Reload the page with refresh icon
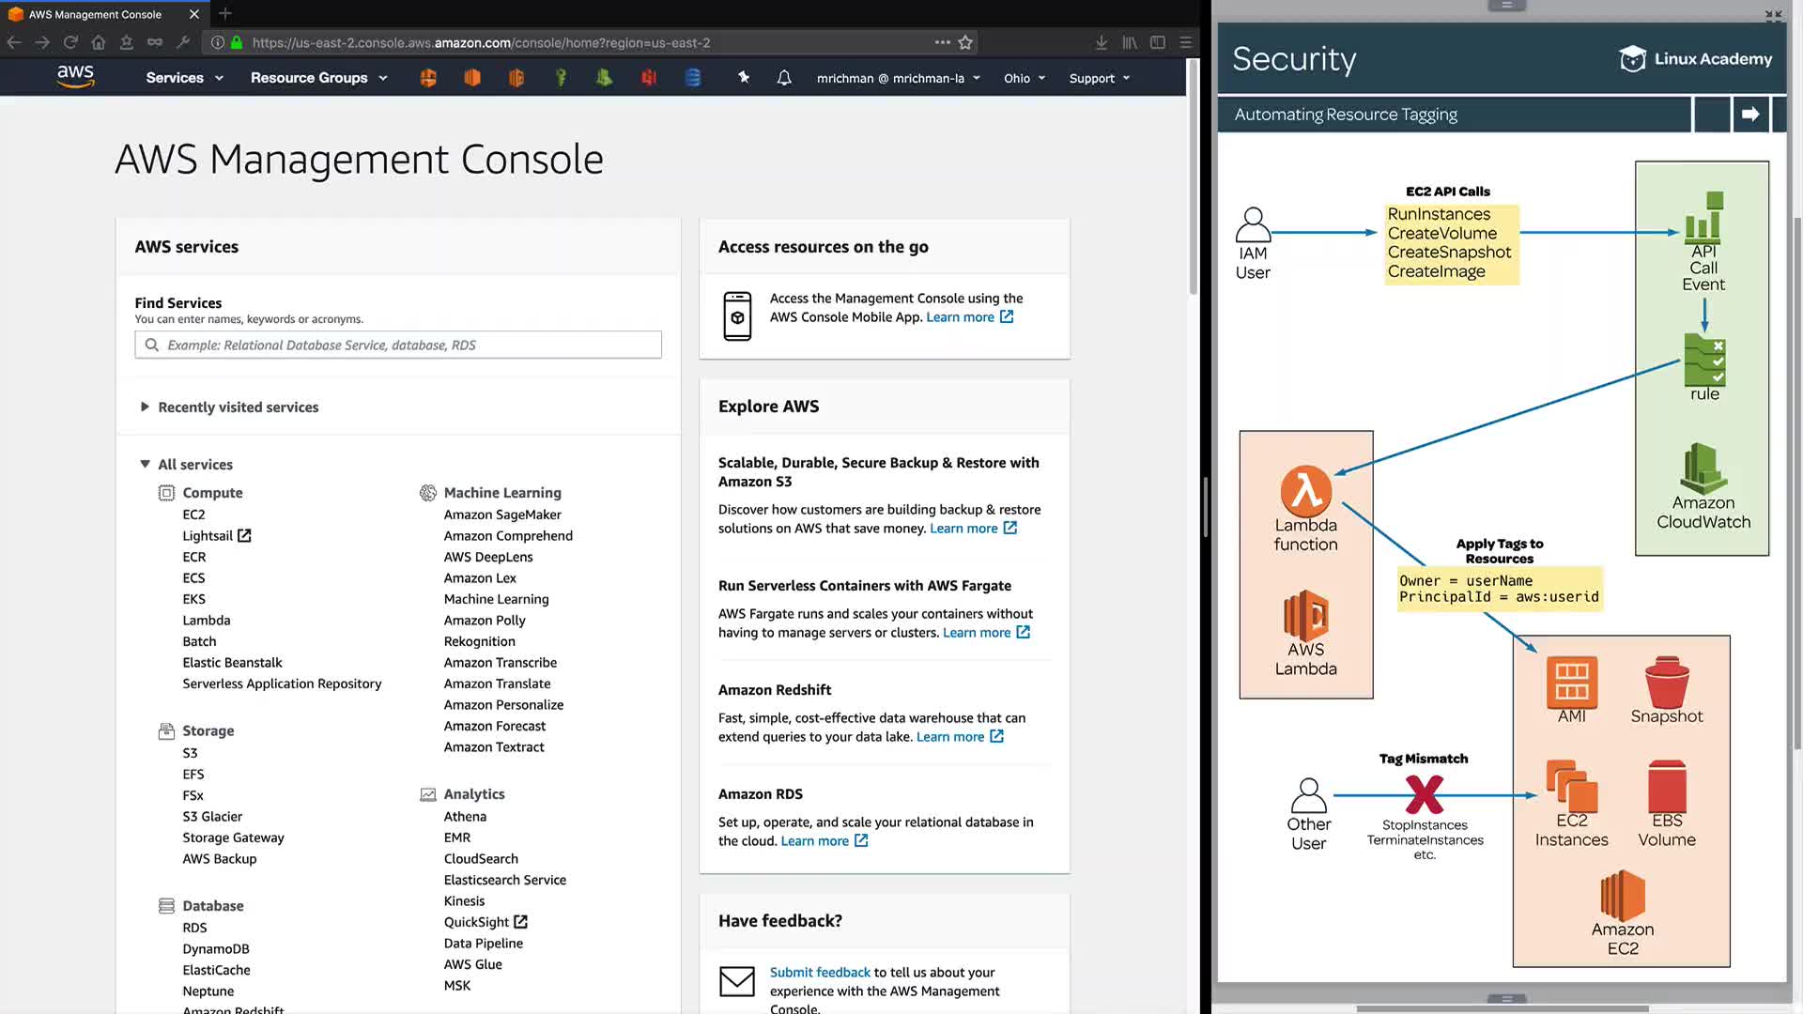 tap(70, 42)
